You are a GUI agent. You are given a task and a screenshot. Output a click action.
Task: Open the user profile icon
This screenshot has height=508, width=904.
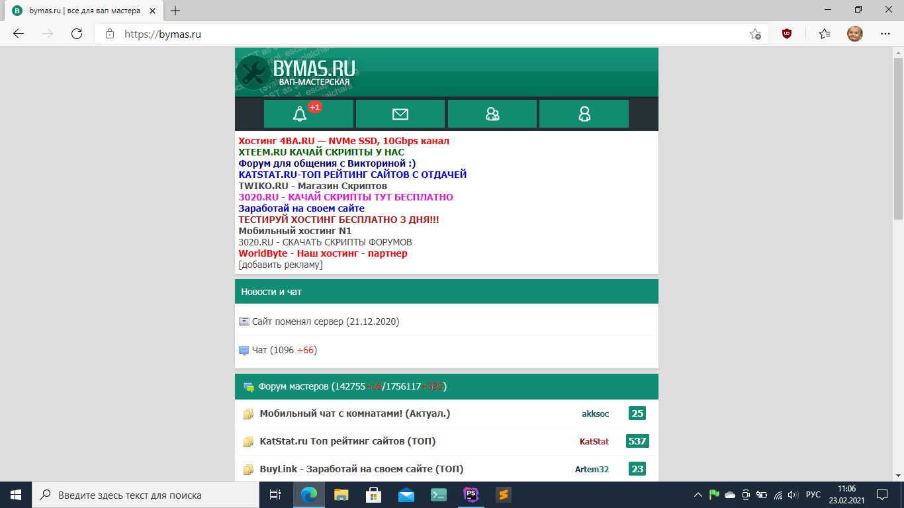point(584,114)
